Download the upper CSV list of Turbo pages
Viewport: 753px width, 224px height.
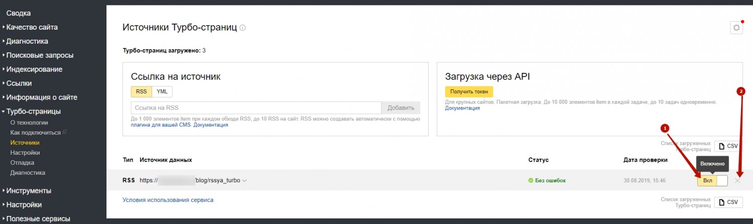728,146
